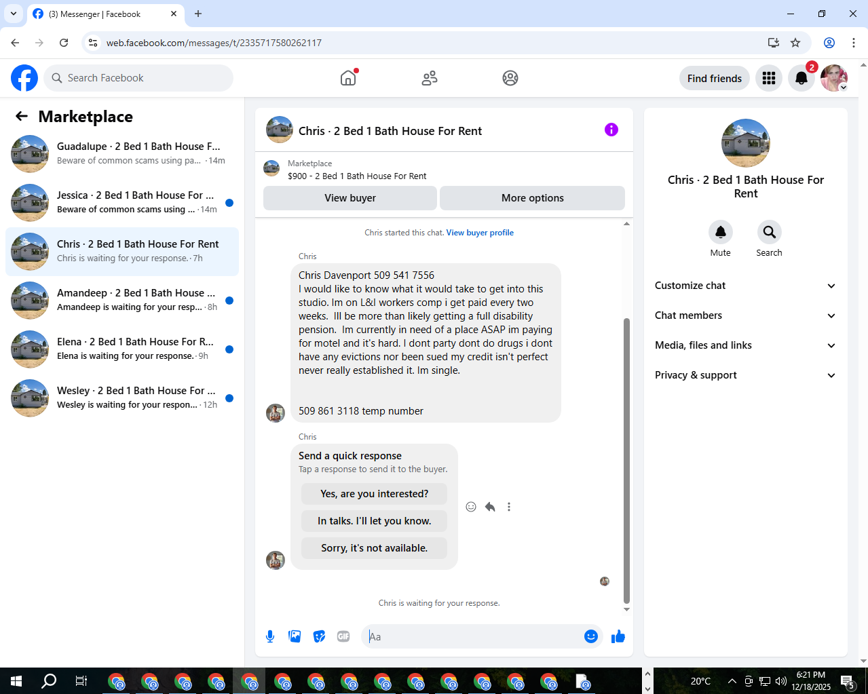Image resolution: width=868 pixels, height=694 pixels.
Task: Open the notifications bell icon
Action: (x=801, y=78)
